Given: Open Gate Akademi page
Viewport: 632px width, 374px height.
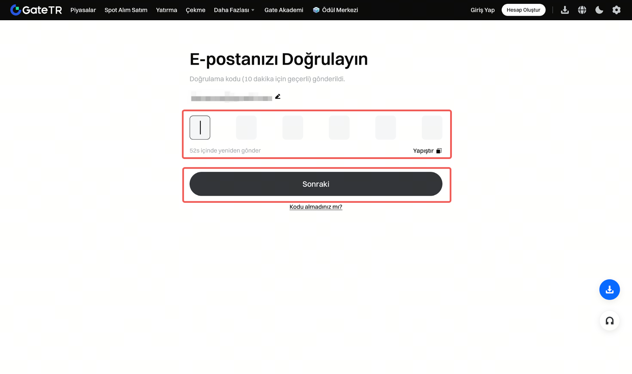Looking at the screenshot, I should [x=284, y=10].
